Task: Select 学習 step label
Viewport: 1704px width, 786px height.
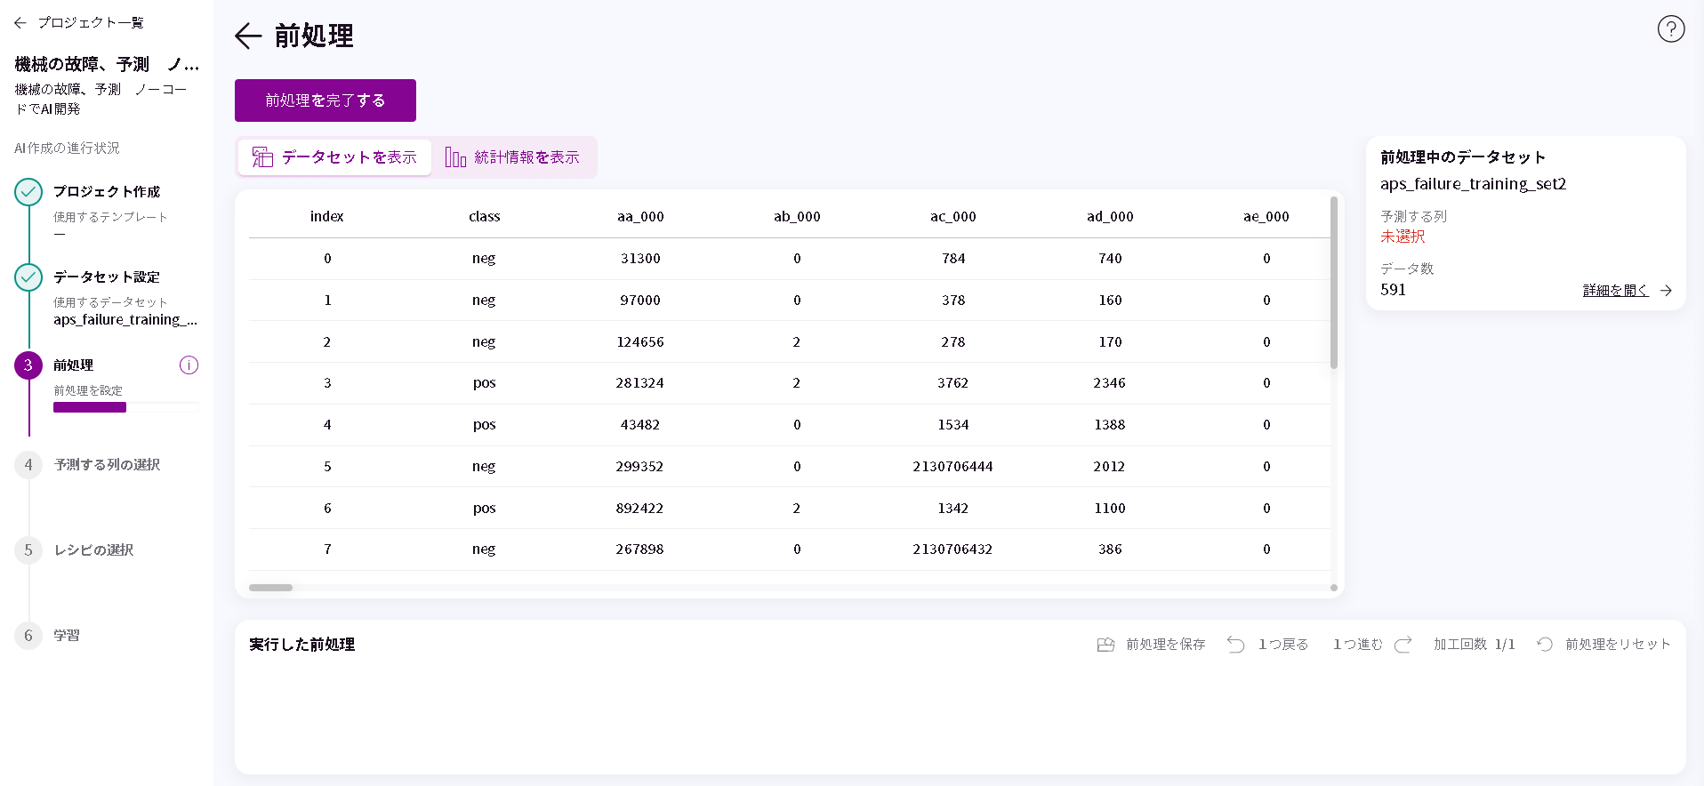Action: 67,636
